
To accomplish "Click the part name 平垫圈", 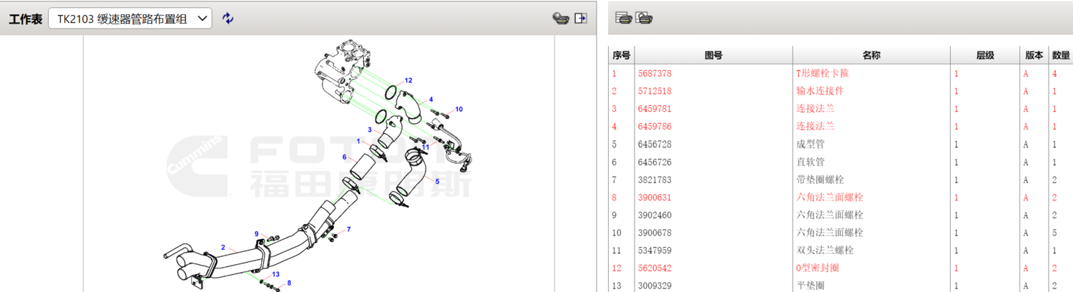I will [810, 286].
